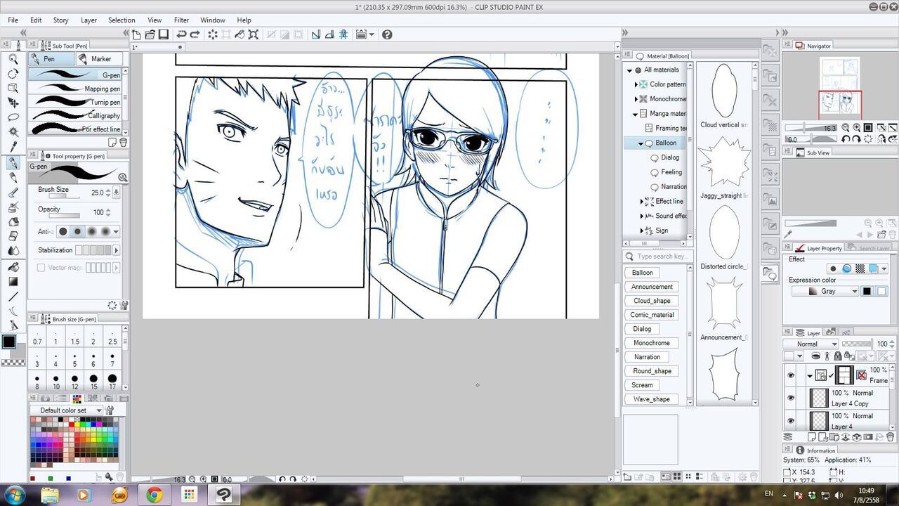
Task: Select the Lasso selection tool
Action: point(13,117)
